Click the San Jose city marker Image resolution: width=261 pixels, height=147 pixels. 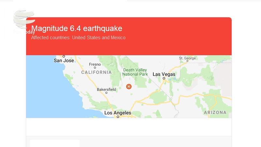64,56
